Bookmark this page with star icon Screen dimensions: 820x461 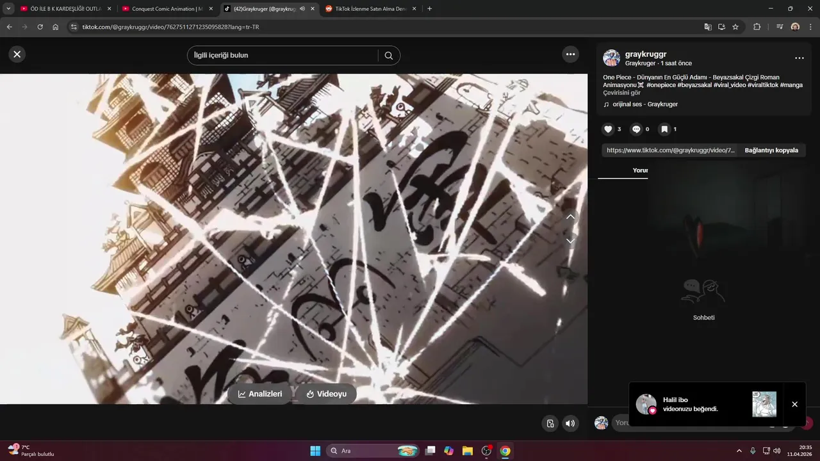(x=735, y=27)
